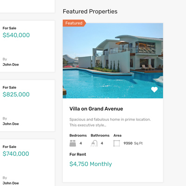The image size is (186, 186).
Task: Click the bed icon next to Bedrooms
Action: (x=73, y=143)
